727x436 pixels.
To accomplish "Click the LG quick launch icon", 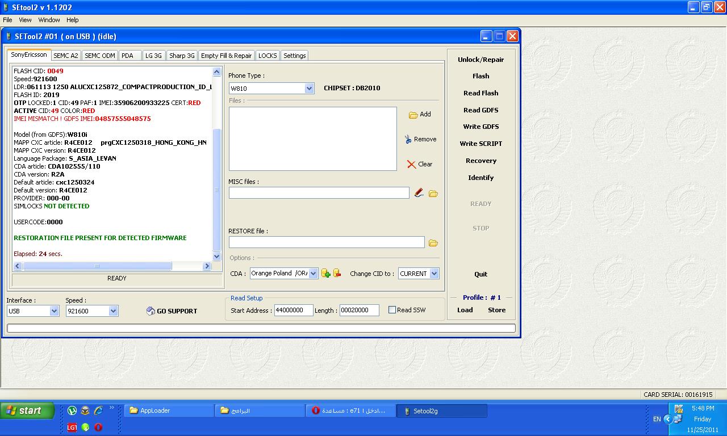I will [x=72, y=427].
